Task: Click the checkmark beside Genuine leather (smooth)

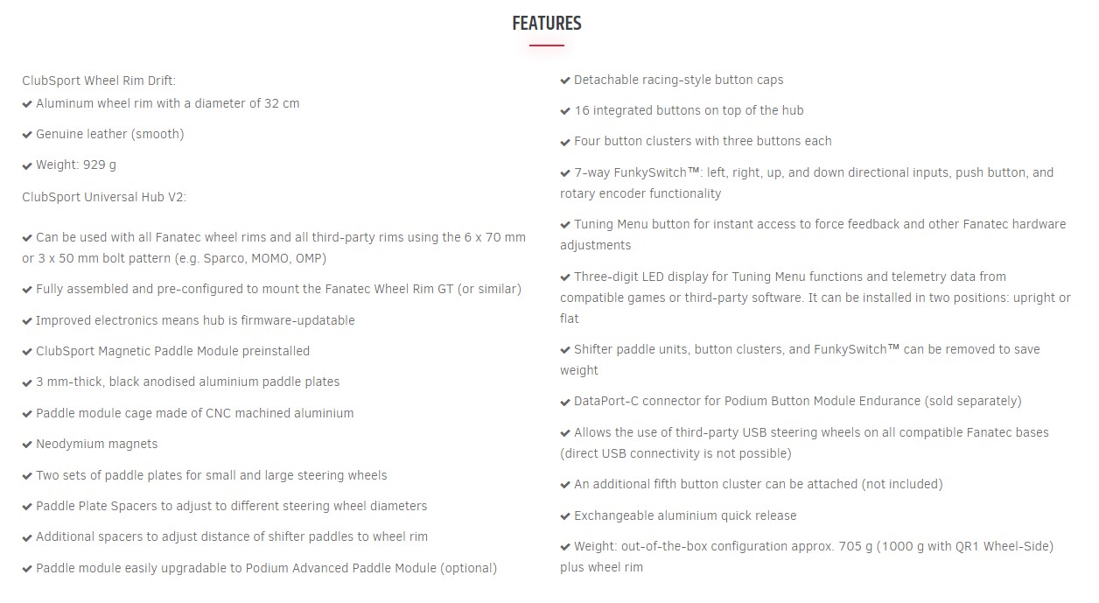Action: click(27, 135)
